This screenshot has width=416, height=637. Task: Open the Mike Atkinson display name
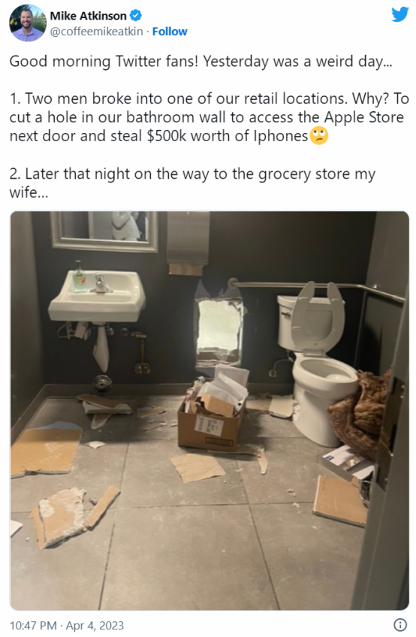coord(88,16)
